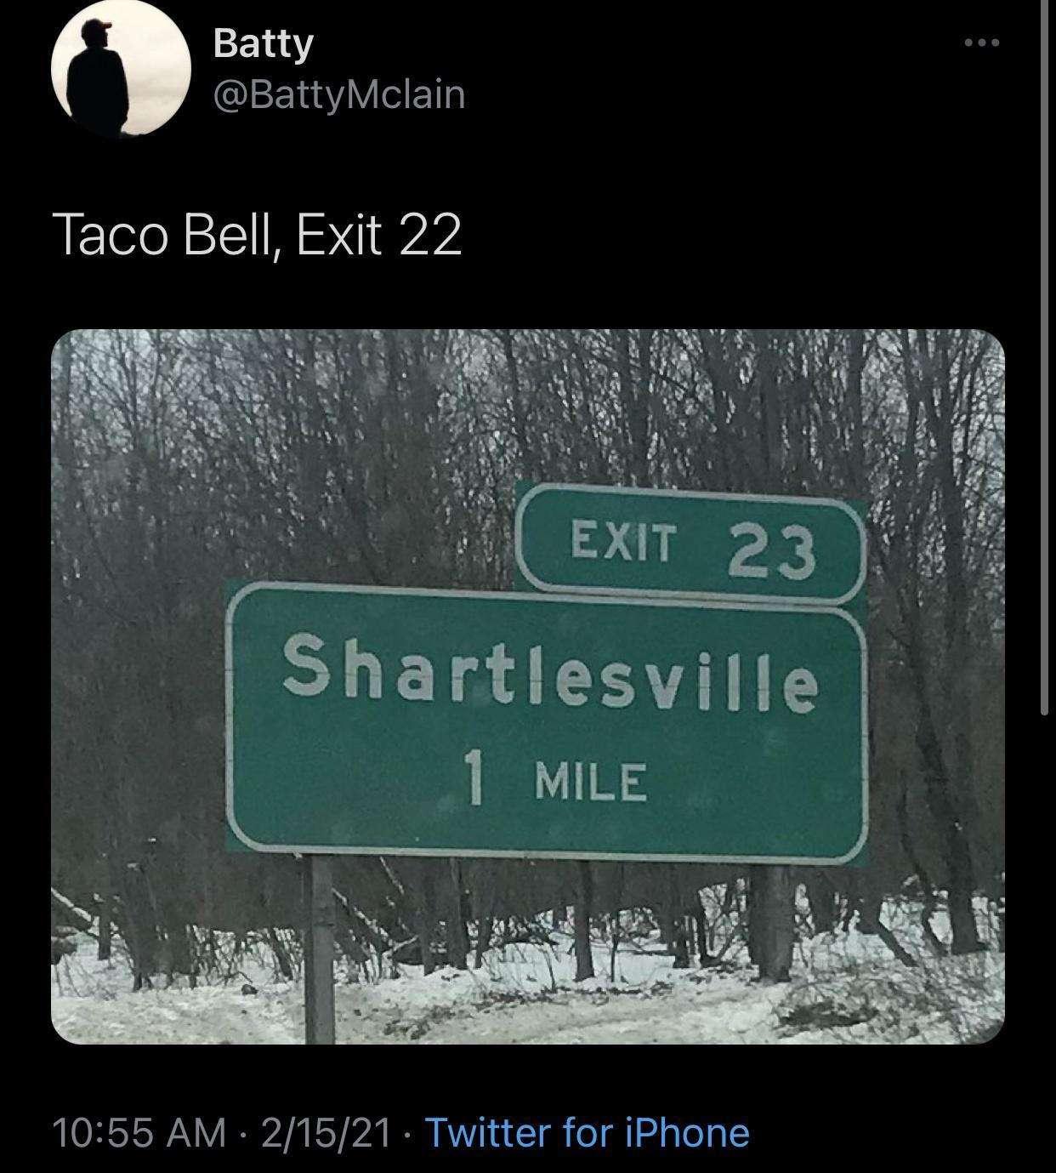Open the three-dot more options menu

coord(982,42)
